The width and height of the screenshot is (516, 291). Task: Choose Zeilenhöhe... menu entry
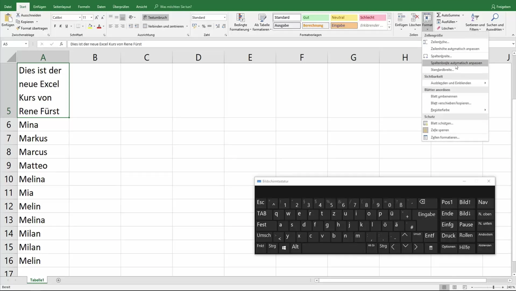(x=455, y=42)
